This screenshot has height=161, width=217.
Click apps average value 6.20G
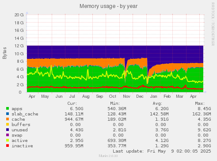(x=162, y=109)
